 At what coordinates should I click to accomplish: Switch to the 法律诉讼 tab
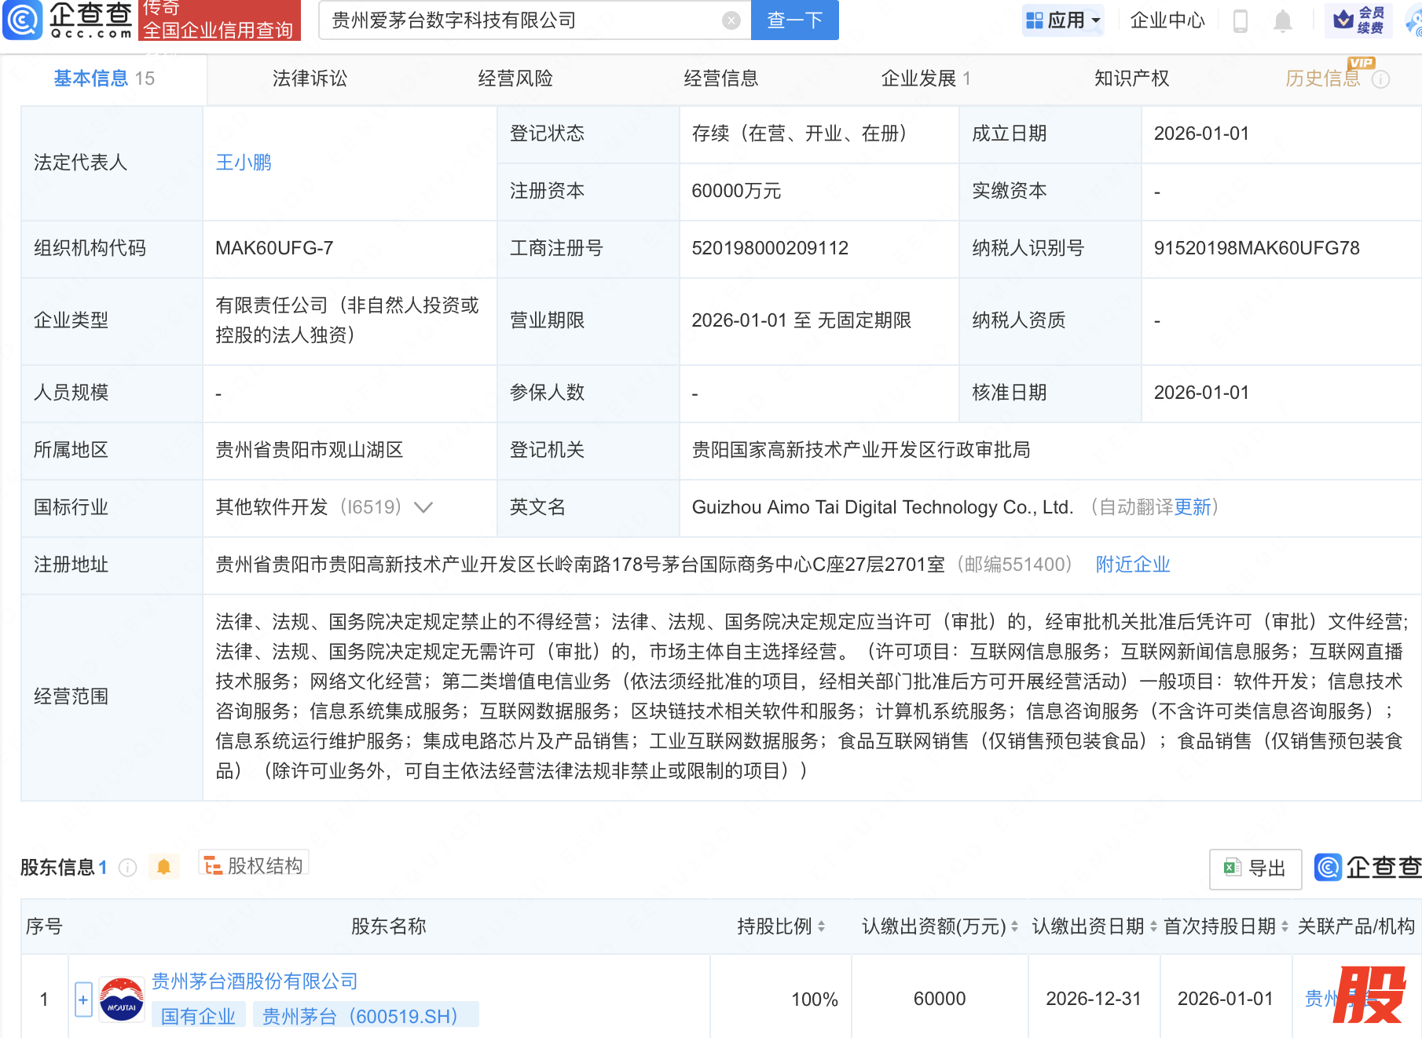tap(310, 79)
